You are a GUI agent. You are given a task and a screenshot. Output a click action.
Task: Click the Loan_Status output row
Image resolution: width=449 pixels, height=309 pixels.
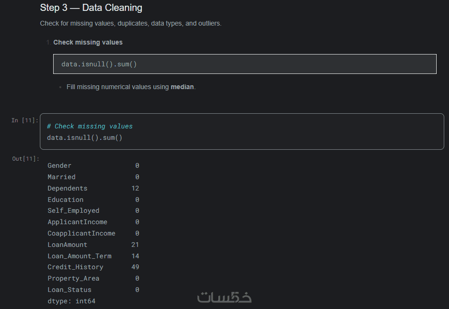[x=94, y=290]
